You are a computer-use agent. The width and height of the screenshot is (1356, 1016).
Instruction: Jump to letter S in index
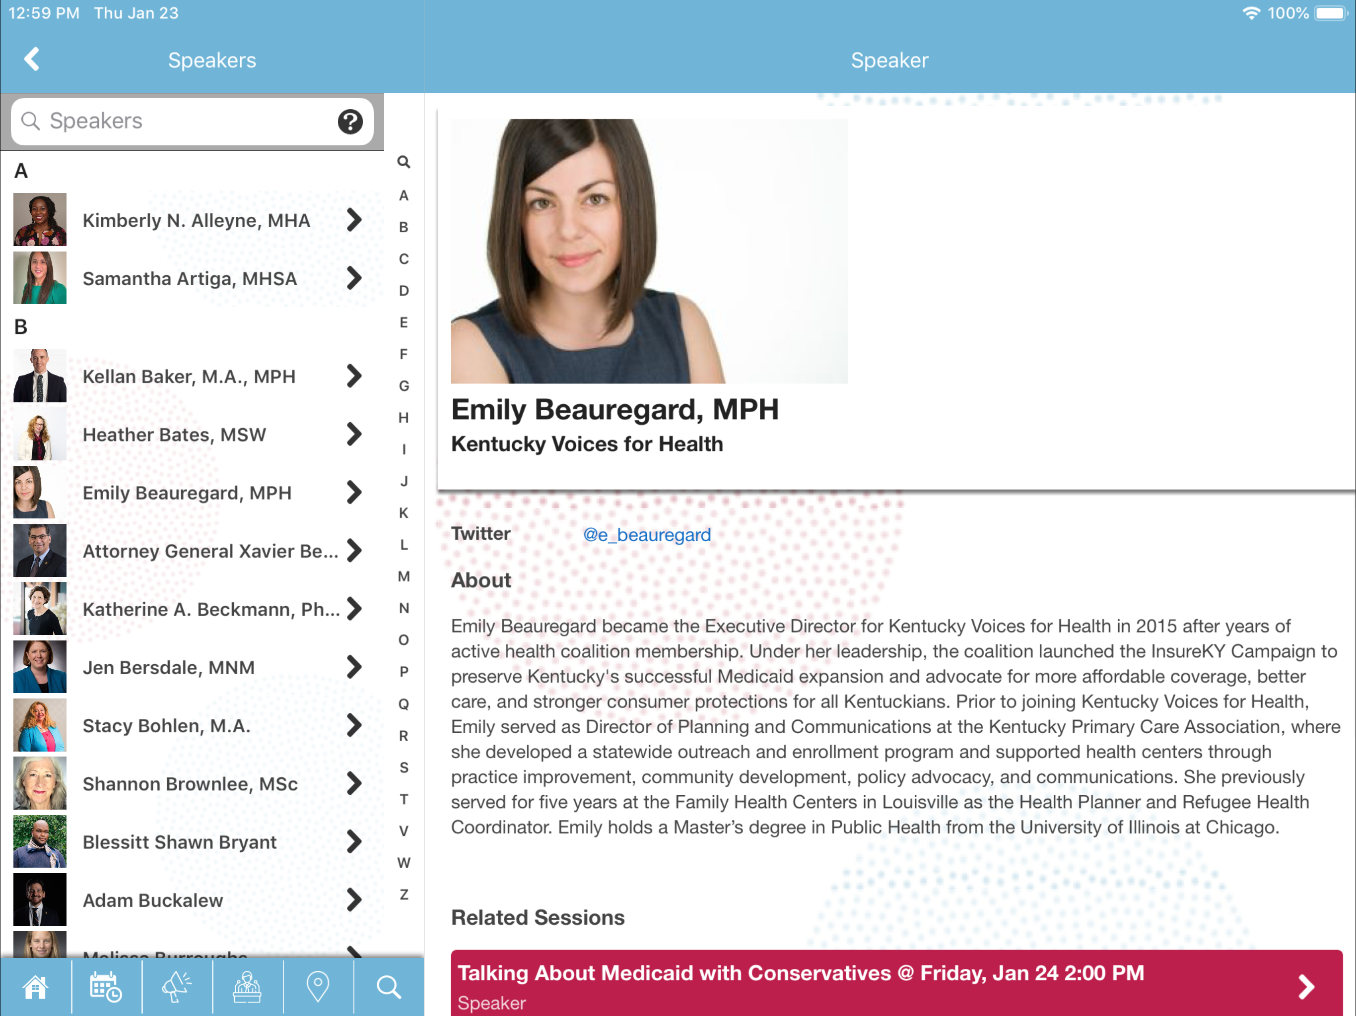404,767
